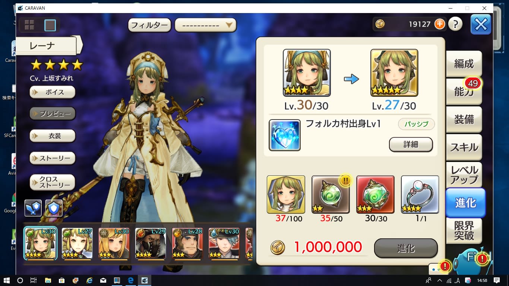Close the screen with the blue X icon
Viewport: 509px width, 286px height.
(481, 25)
